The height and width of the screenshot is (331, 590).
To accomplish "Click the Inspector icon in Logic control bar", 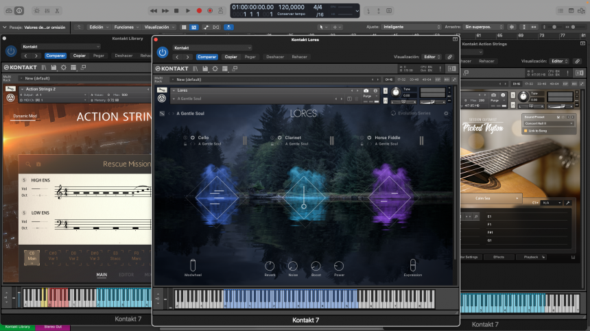I will pos(19,11).
